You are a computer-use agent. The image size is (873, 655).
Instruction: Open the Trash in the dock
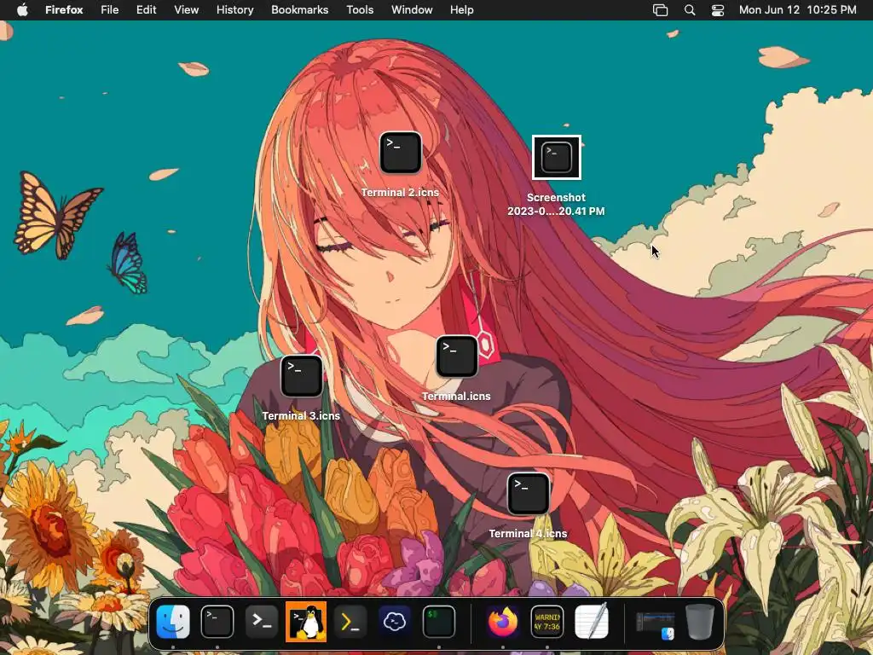pos(700,622)
